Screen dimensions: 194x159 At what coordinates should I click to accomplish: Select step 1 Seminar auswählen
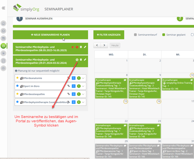[19, 19]
